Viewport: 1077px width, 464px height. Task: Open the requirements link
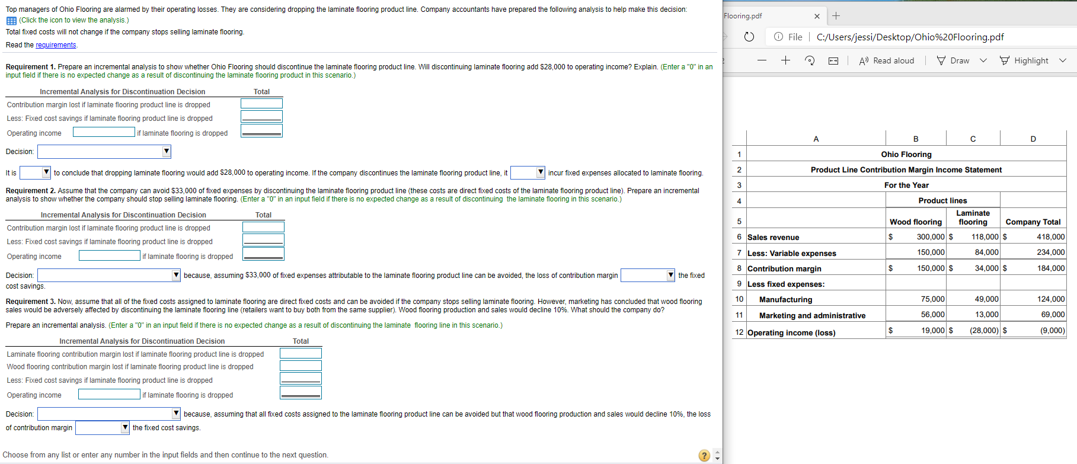click(56, 45)
